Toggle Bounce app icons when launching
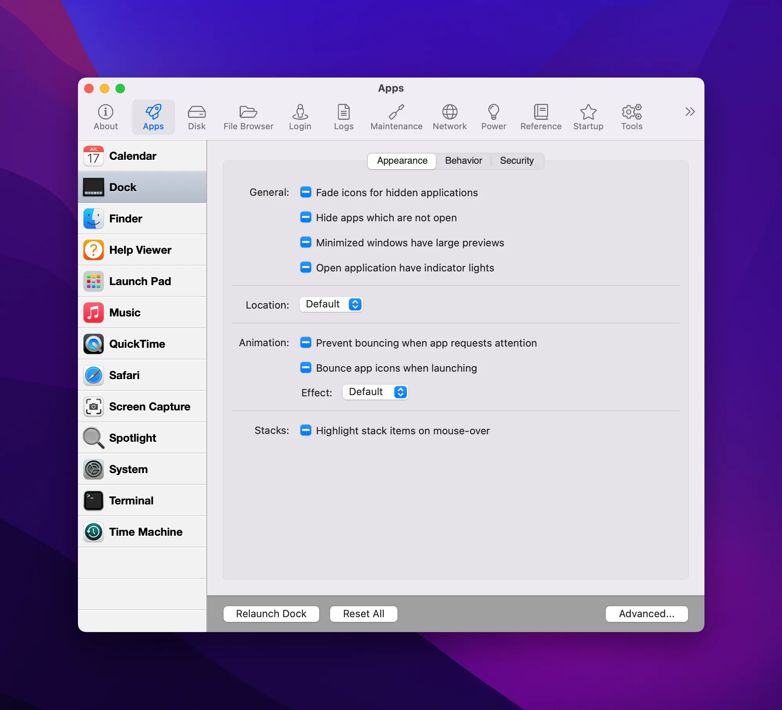 305,368
